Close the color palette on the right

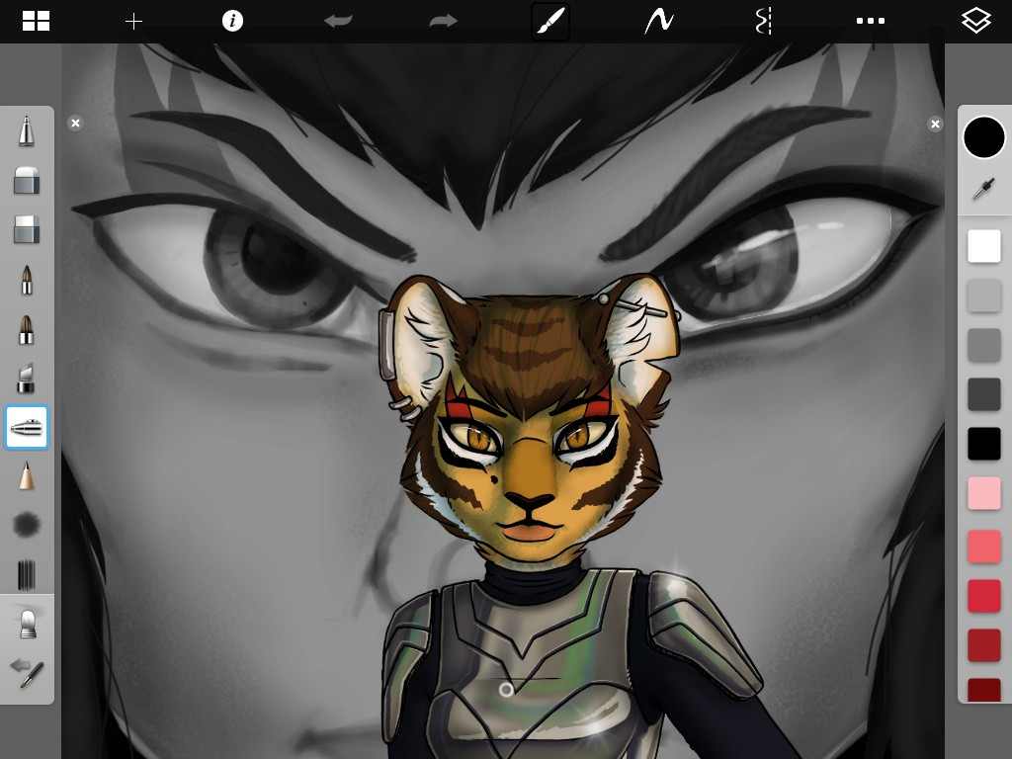click(935, 124)
